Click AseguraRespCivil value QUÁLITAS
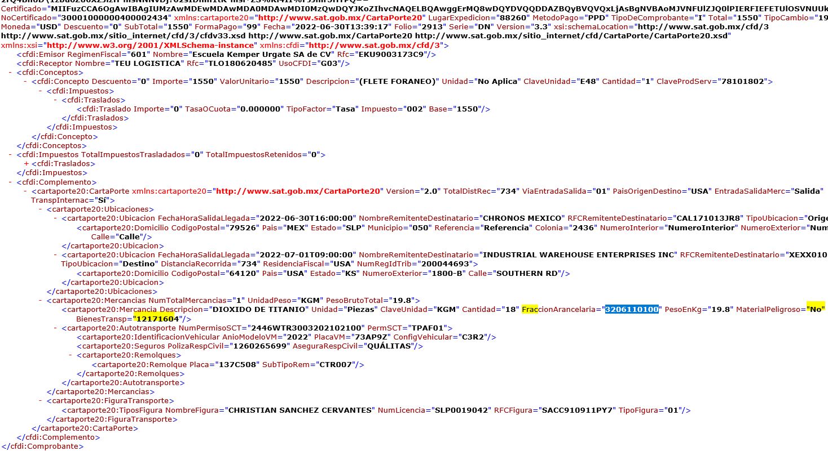Screen dimensions: 828x460 pyautogui.click(x=388, y=346)
